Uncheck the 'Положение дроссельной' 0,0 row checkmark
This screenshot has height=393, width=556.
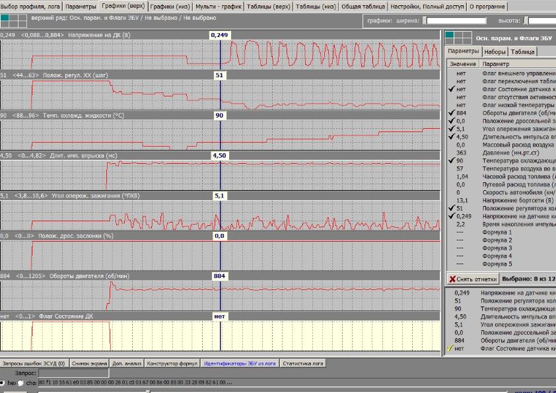coord(451,121)
